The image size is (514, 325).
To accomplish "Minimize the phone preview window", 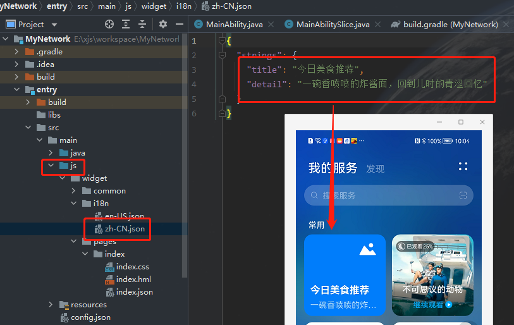I will (x=439, y=122).
